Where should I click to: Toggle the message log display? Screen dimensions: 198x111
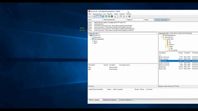[94, 16]
